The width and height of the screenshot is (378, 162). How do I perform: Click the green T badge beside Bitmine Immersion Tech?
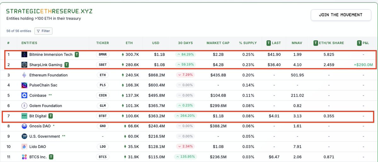point(77,54)
